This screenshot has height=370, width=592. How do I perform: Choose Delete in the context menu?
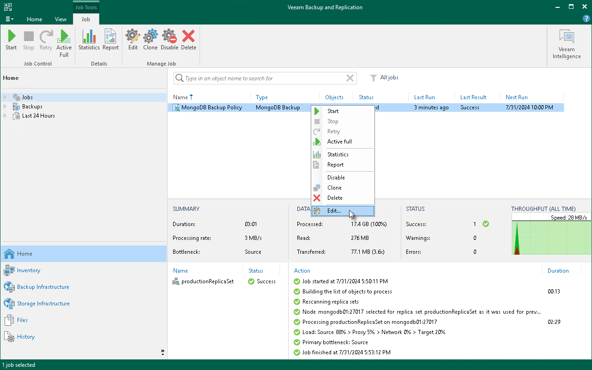coord(343,198)
